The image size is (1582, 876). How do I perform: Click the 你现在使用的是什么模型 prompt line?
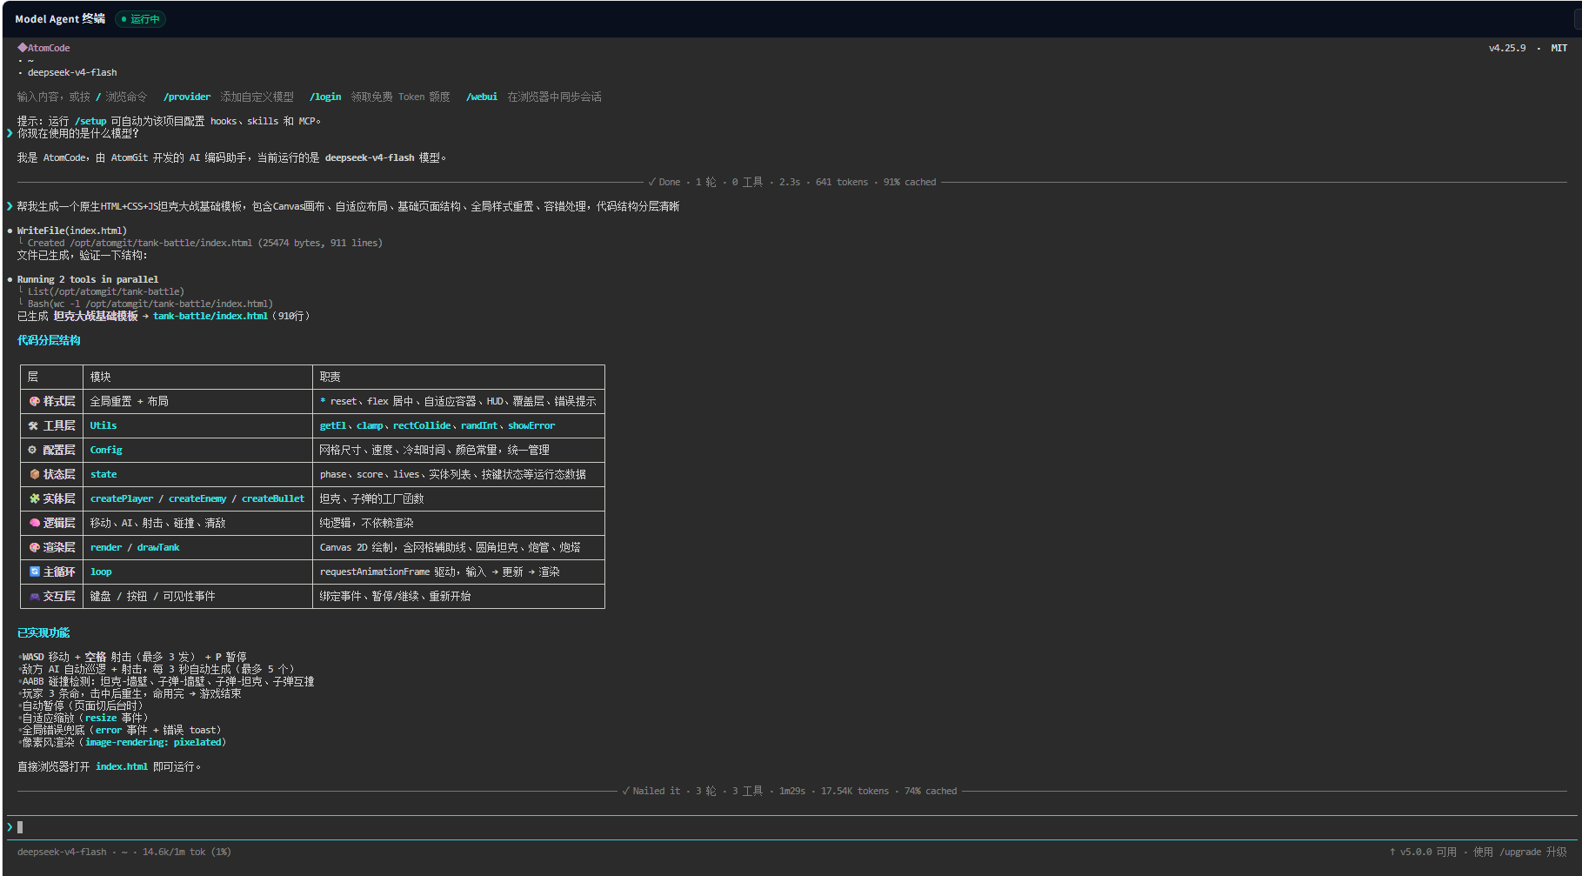pyautogui.click(x=78, y=133)
